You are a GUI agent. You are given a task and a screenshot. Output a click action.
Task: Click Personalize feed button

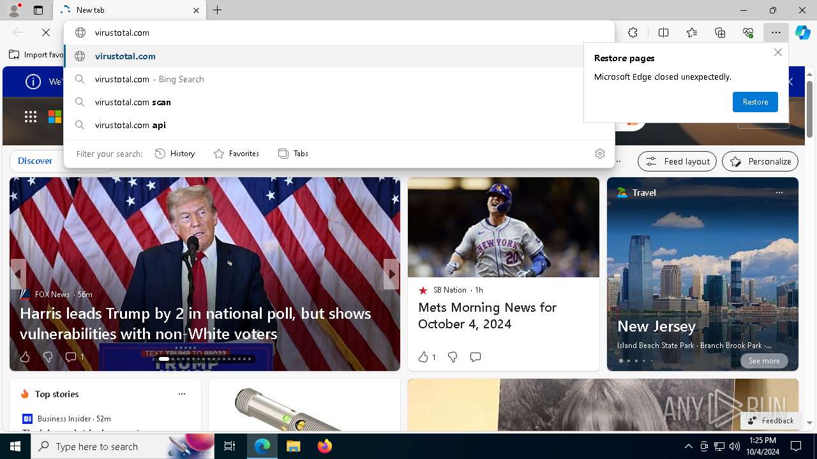[x=760, y=161]
